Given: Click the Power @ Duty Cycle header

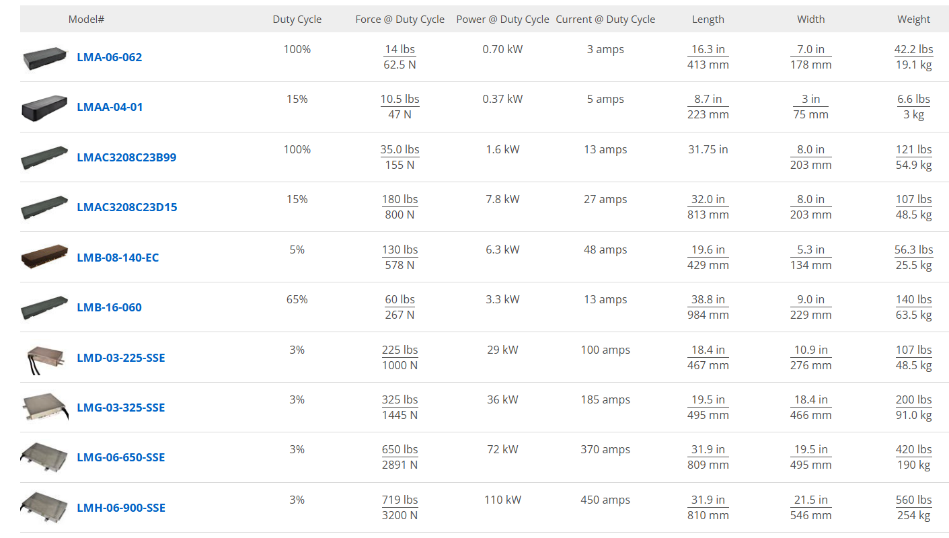Looking at the screenshot, I should point(503,20).
